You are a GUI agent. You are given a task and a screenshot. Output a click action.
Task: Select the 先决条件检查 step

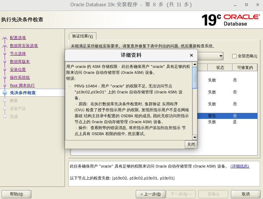(x=23, y=93)
